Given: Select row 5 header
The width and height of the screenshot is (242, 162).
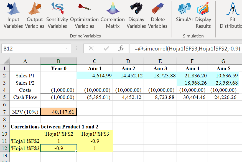Looking at the screenshot, I should (x=4, y=97).
